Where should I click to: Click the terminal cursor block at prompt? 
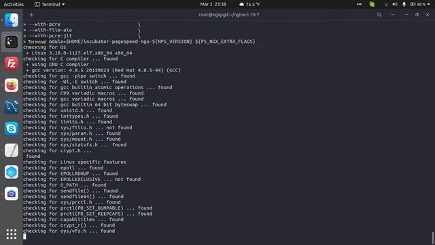pos(24,236)
